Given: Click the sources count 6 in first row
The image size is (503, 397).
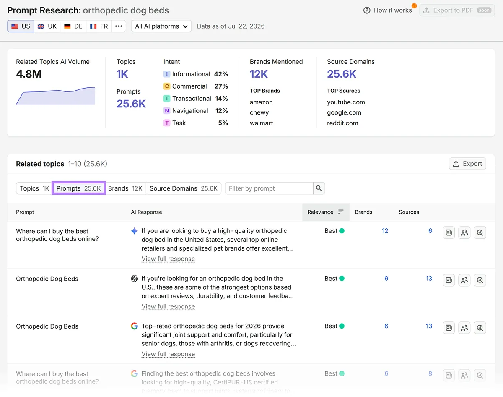Looking at the screenshot, I should coord(430,231).
